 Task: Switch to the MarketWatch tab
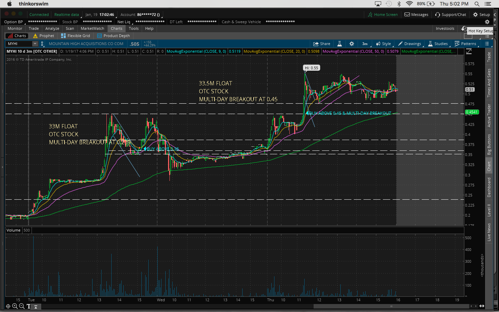(x=92, y=28)
